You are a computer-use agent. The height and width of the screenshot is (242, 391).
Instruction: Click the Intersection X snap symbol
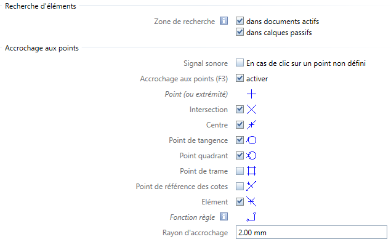(x=251, y=110)
